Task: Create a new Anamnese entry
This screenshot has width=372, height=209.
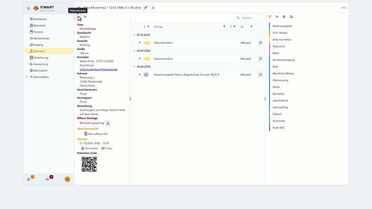Action: tap(279, 121)
